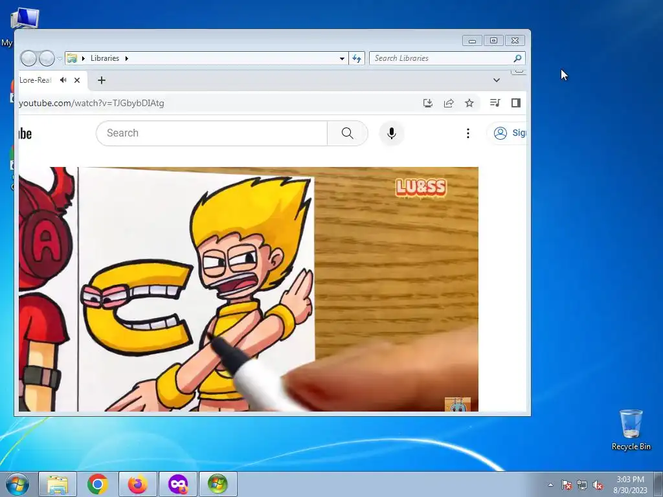The image size is (663, 497).
Task: Open the address bar history dropdown
Action: click(342, 58)
